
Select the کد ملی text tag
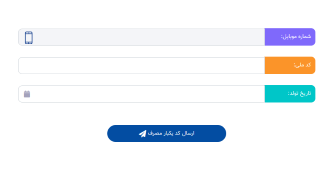click(302, 65)
